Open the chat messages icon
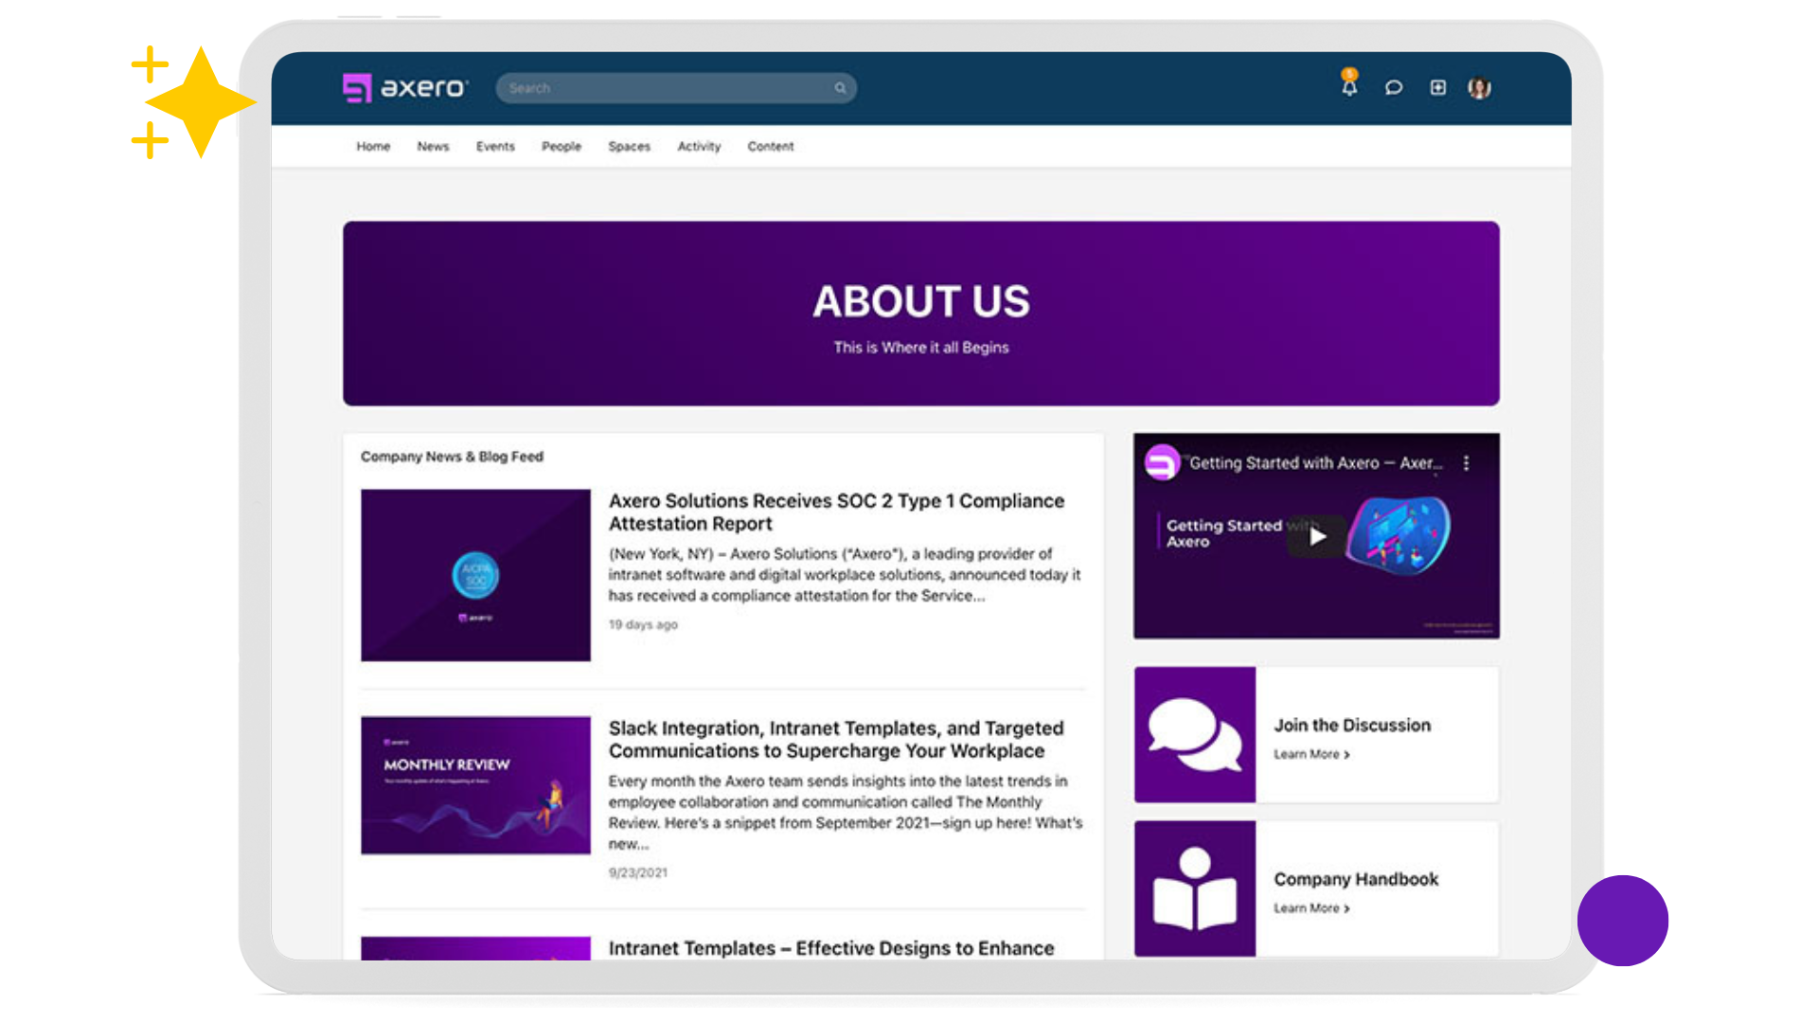Image resolution: width=1818 pixels, height=1023 pixels. (1393, 87)
